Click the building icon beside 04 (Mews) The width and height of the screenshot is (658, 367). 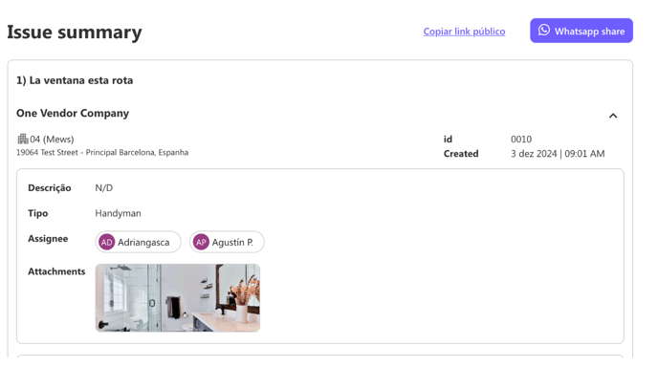(23, 139)
